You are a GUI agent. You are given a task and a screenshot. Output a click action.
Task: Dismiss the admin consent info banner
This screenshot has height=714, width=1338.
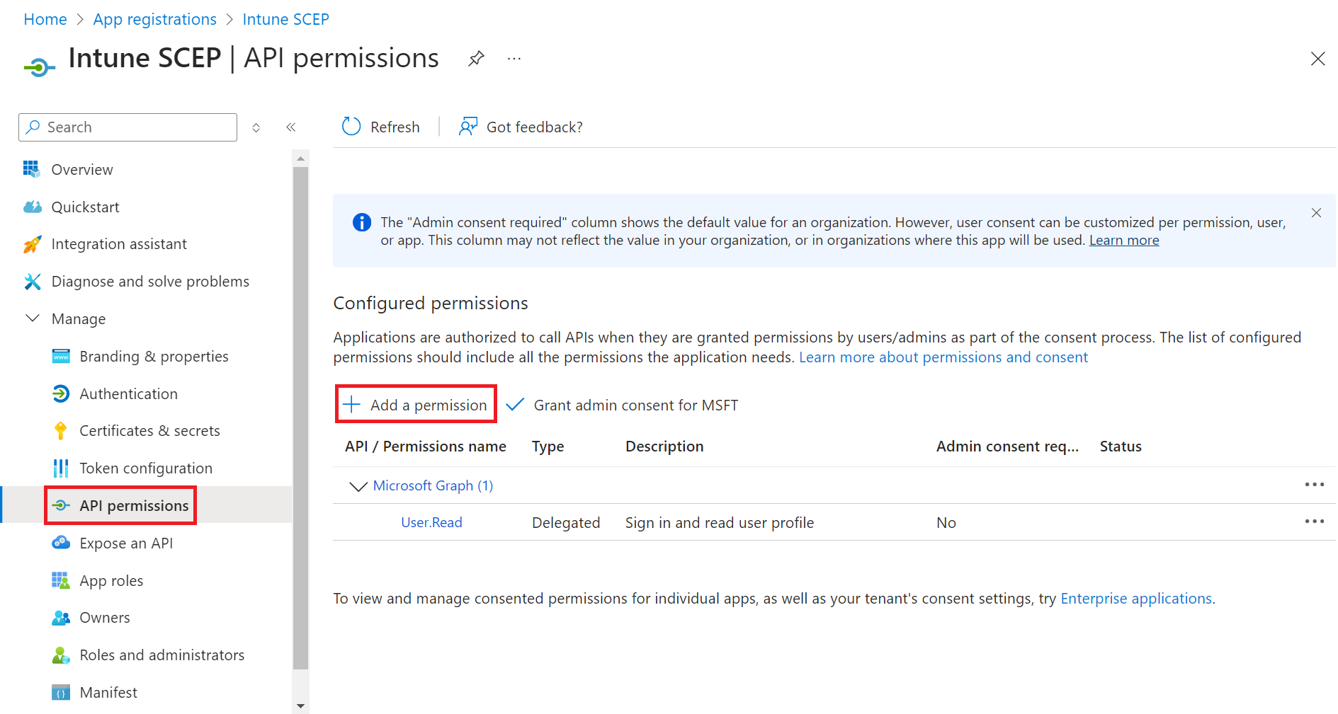(x=1316, y=213)
